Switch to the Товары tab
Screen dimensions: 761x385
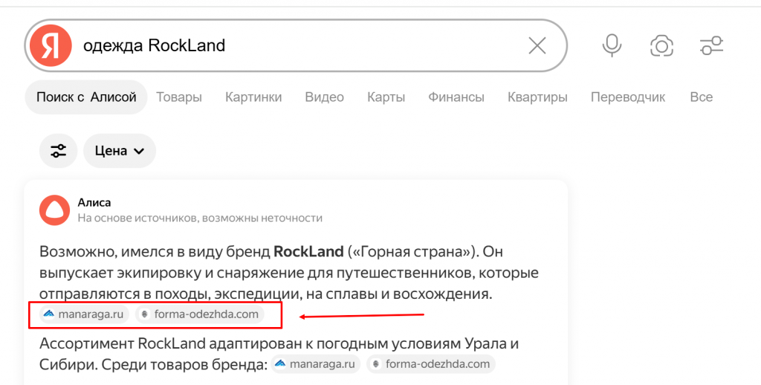click(x=179, y=97)
